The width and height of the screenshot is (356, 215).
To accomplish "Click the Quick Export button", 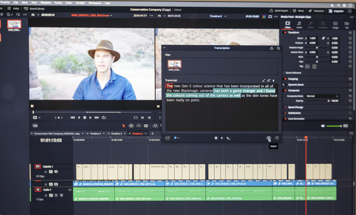I will click(279, 11).
